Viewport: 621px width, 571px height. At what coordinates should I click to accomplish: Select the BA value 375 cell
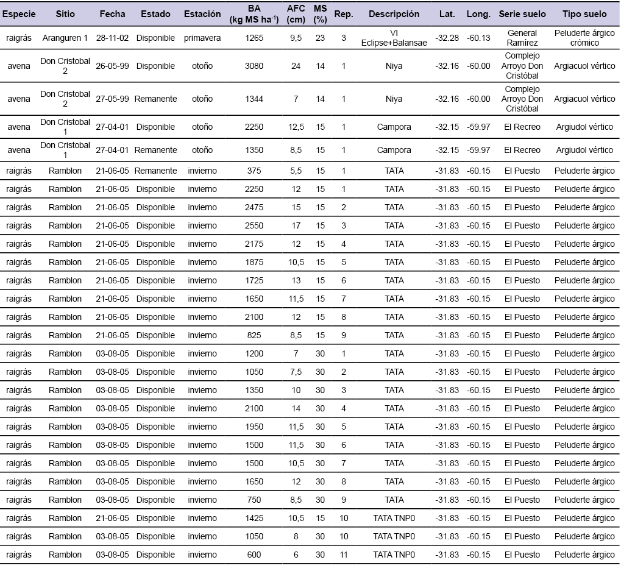pos(254,171)
